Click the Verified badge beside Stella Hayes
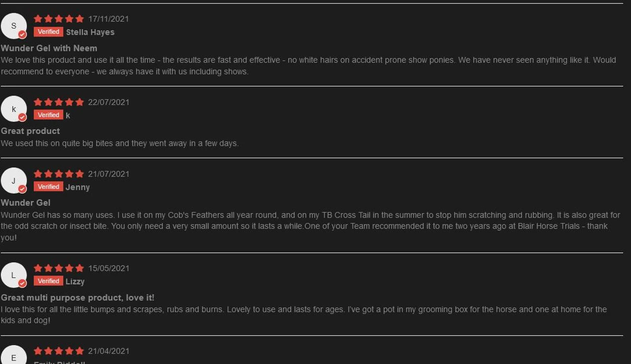 pos(48,32)
